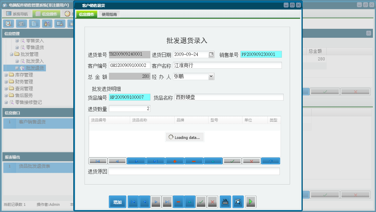376x212 pixels.
Task: Collapse the 批发管理 folder
Action: pyautogui.click(x=12, y=54)
